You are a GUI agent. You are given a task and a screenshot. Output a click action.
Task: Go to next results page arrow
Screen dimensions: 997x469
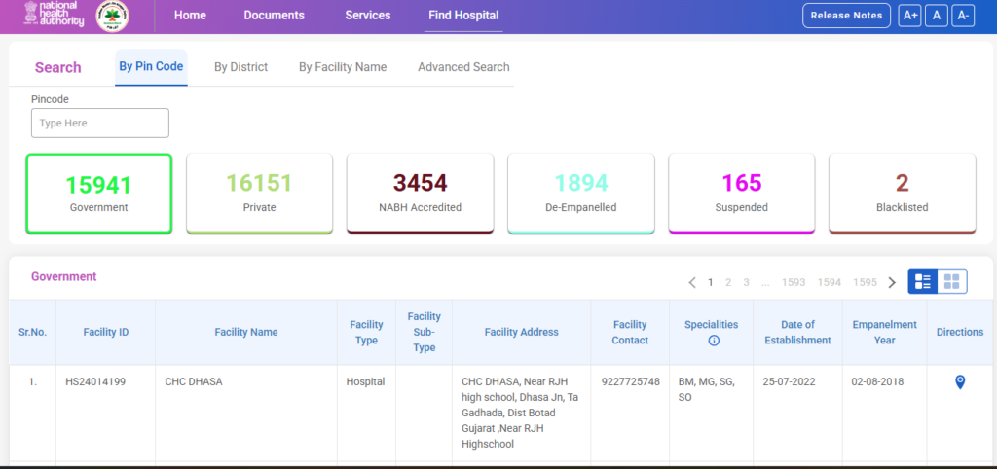click(x=892, y=282)
